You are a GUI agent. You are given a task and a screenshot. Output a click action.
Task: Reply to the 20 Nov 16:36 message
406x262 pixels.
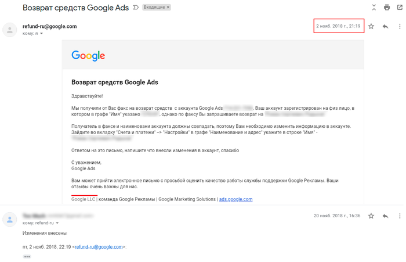(x=385, y=216)
